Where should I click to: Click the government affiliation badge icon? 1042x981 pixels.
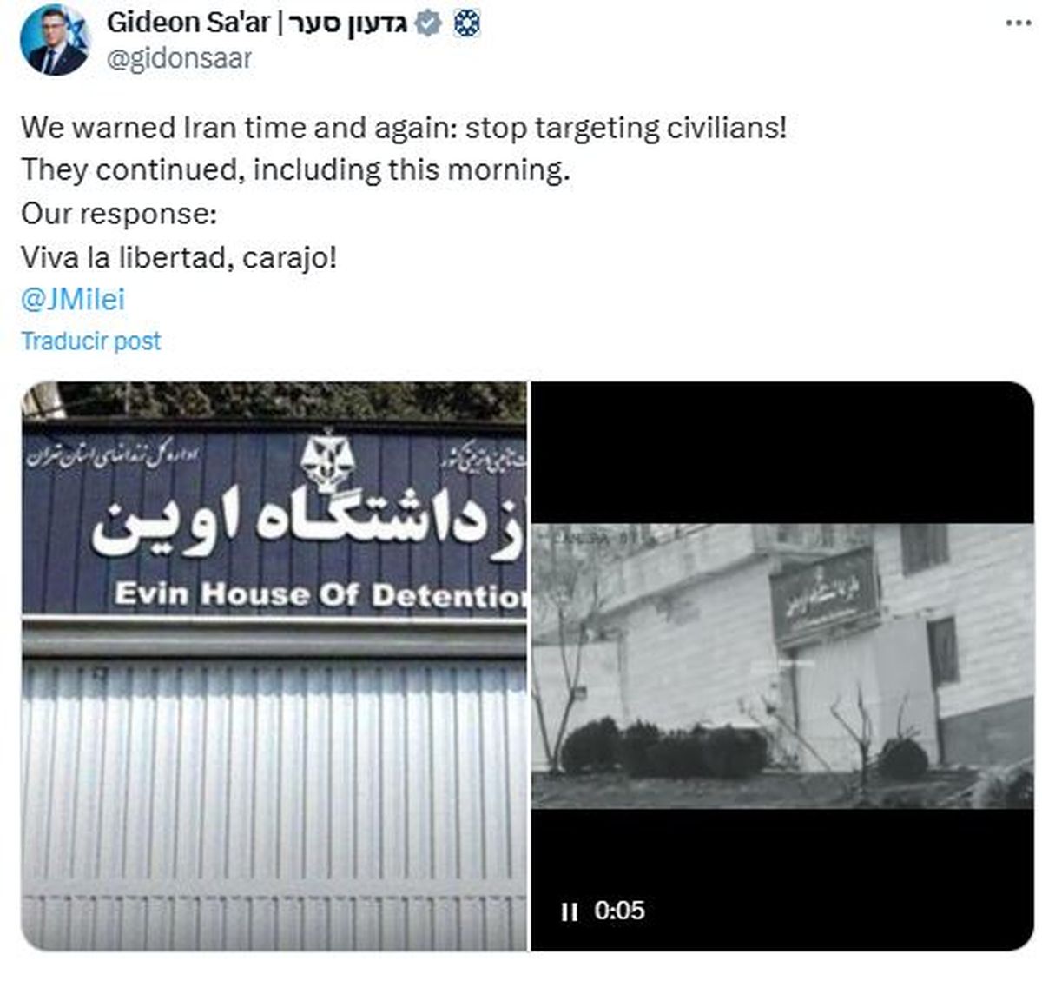[x=465, y=23]
